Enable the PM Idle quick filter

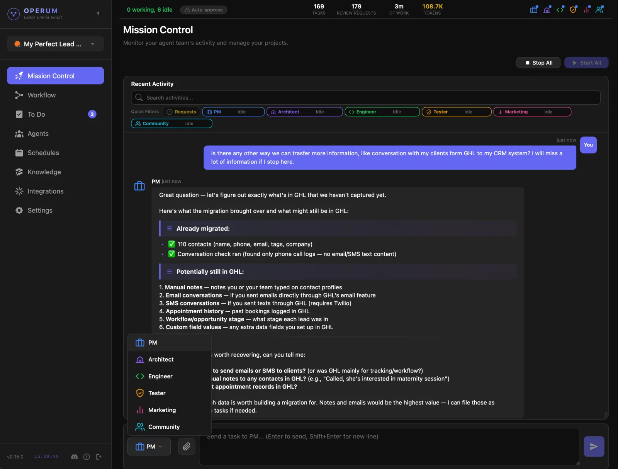(233, 112)
